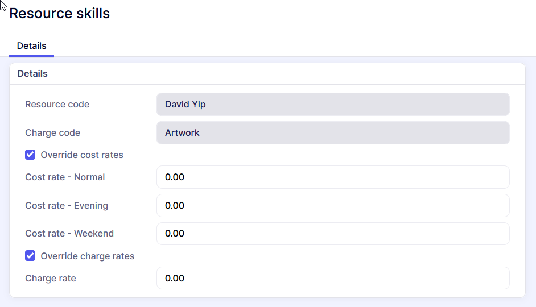This screenshot has width=536, height=307.
Task: Switch to the Details tab
Action: coord(32,45)
